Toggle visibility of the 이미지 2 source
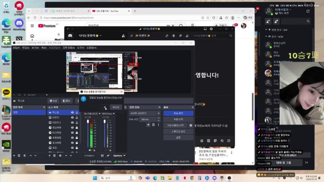 (x=72, y=122)
